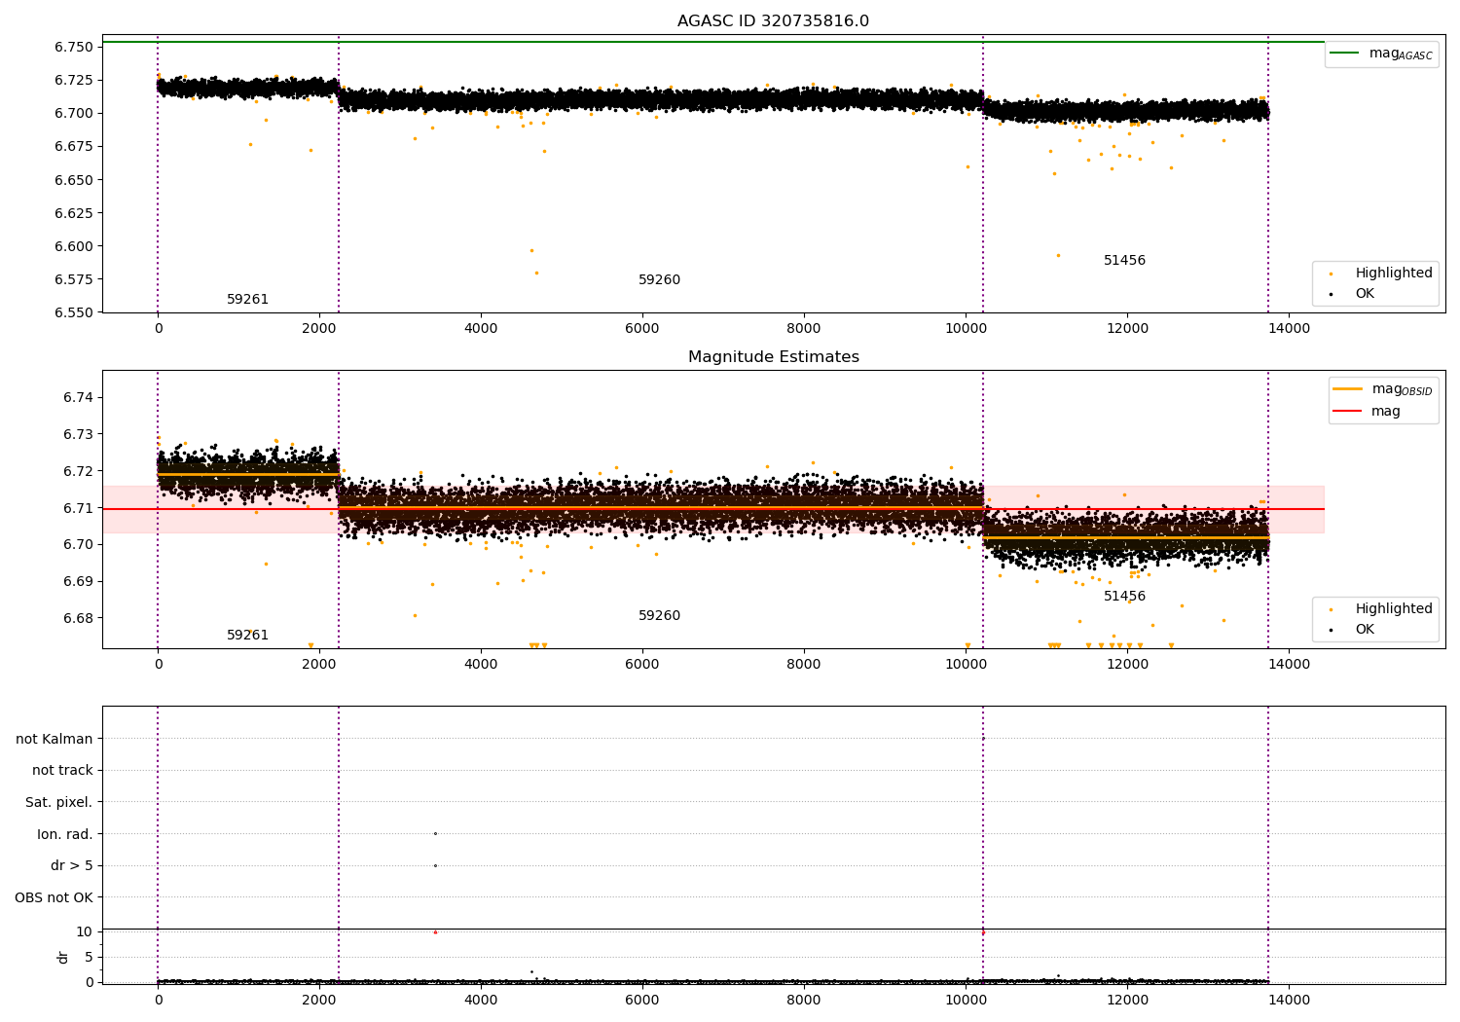Click the dot on the 'dr > 5' row
1460x1022 pixels.
[x=435, y=865]
